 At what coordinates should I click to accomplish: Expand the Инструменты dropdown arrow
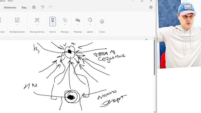point(37,24)
